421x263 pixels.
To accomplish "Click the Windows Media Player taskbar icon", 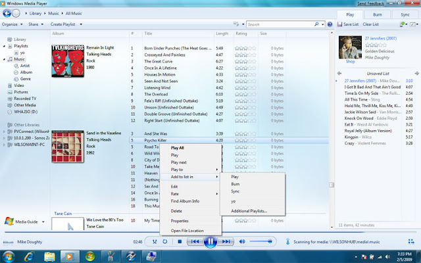I will coord(70,257).
